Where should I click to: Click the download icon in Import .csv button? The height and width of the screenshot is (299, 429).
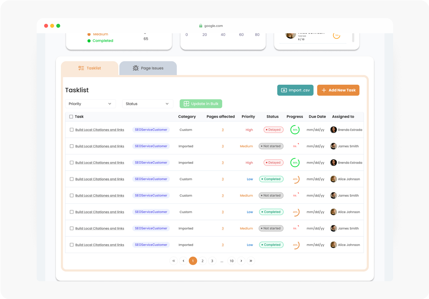pyautogui.click(x=284, y=90)
